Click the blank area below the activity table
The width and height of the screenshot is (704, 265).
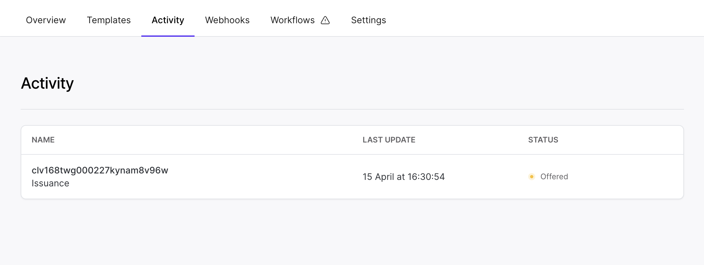pyautogui.click(x=352, y=232)
